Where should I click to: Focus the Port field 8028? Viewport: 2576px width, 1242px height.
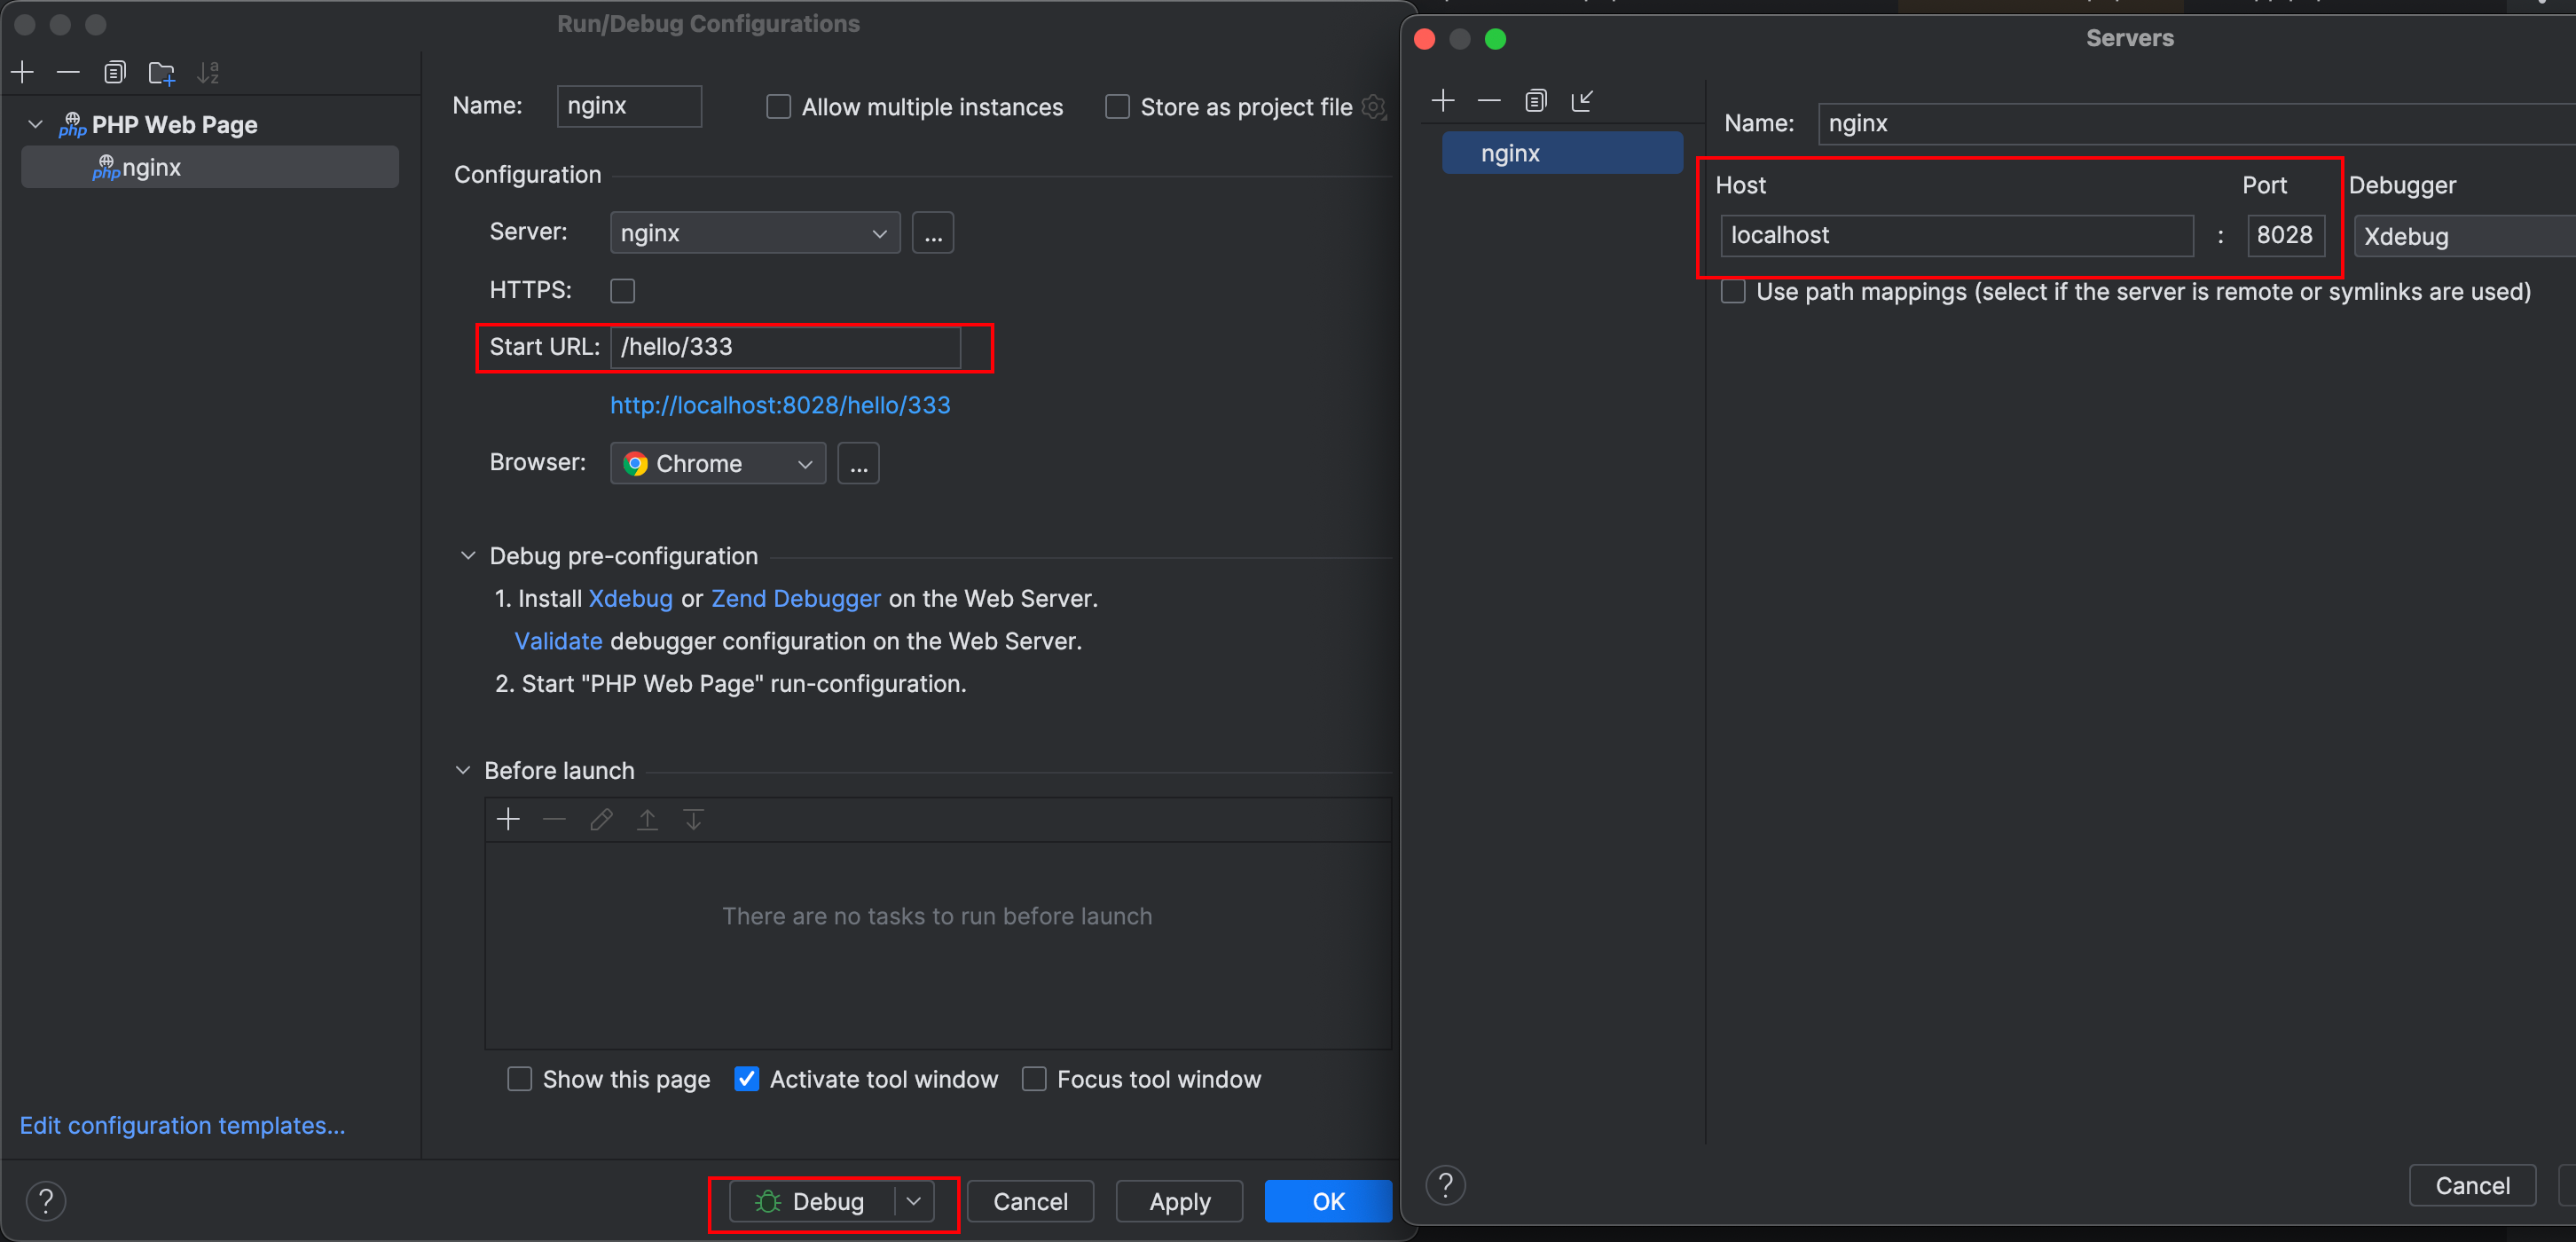click(x=2285, y=235)
